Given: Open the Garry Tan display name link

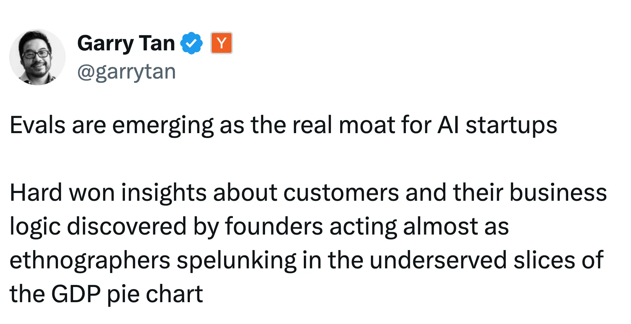Looking at the screenshot, I should [126, 43].
